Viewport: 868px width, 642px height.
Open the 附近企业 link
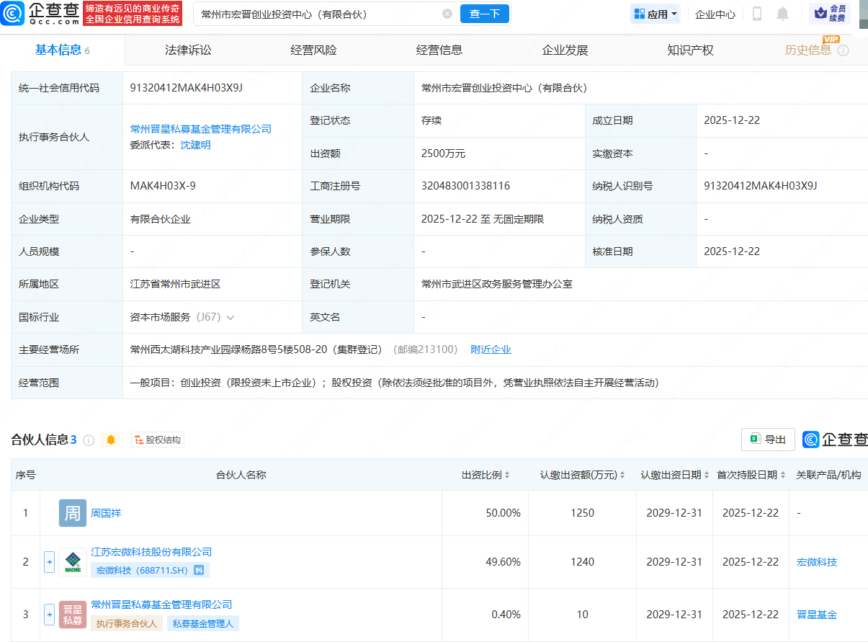(x=491, y=349)
